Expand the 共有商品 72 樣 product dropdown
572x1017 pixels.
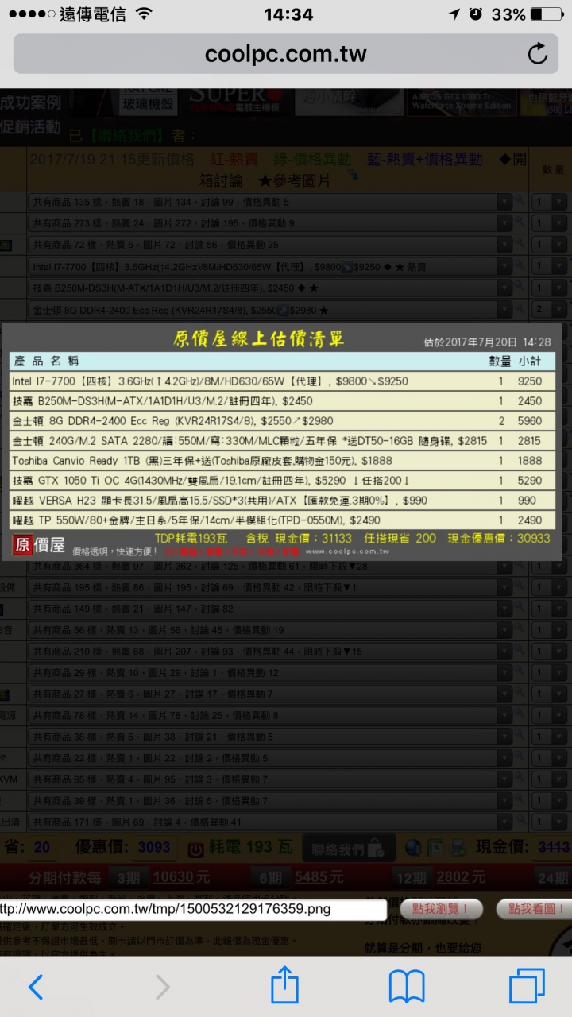click(x=270, y=245)
